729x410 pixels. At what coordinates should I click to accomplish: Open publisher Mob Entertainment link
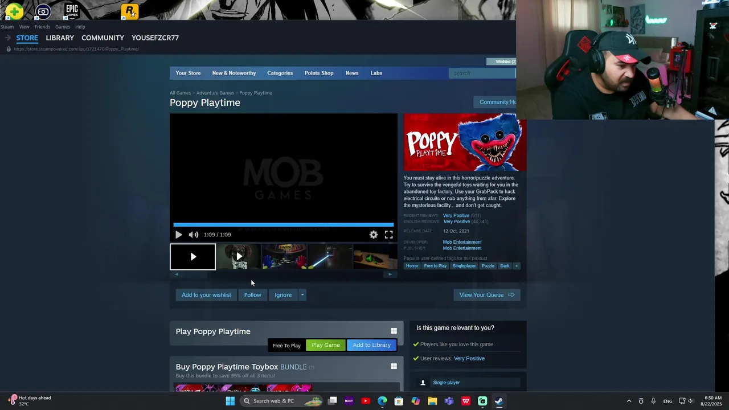tap(462, 248)
